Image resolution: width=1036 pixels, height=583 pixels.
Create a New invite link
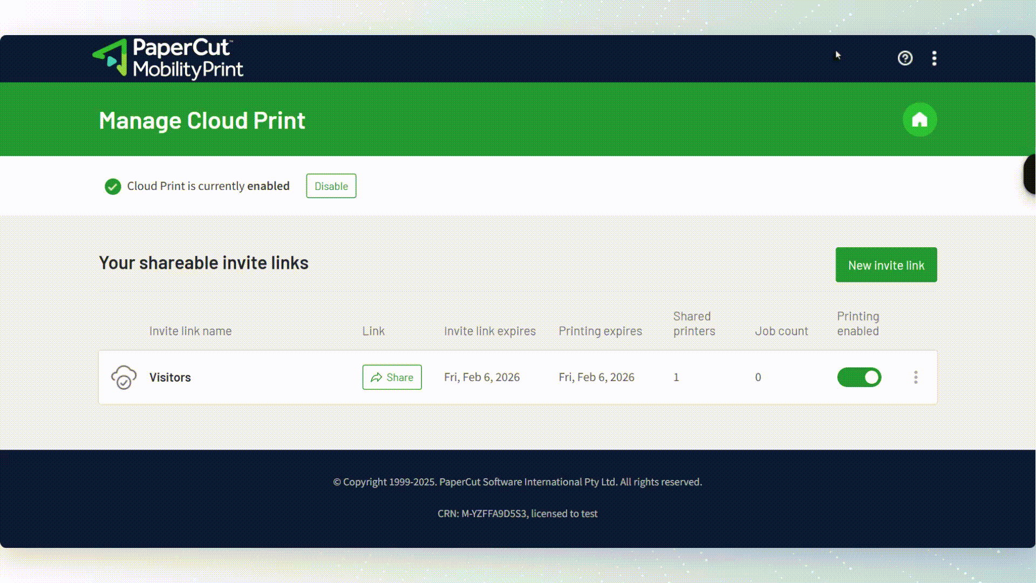(886, 265)
